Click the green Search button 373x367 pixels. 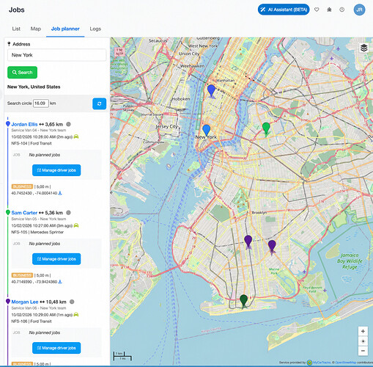coord(23,73)
